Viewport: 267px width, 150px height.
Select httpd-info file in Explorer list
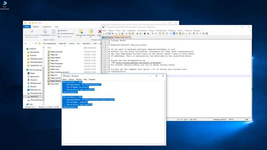point(53,60)
